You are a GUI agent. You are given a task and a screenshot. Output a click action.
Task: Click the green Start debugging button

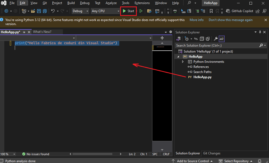[x=128, y=11]
